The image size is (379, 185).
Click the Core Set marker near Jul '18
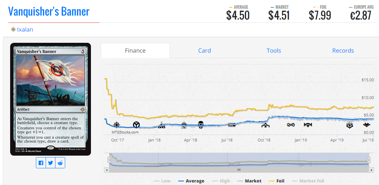(232, 125)
